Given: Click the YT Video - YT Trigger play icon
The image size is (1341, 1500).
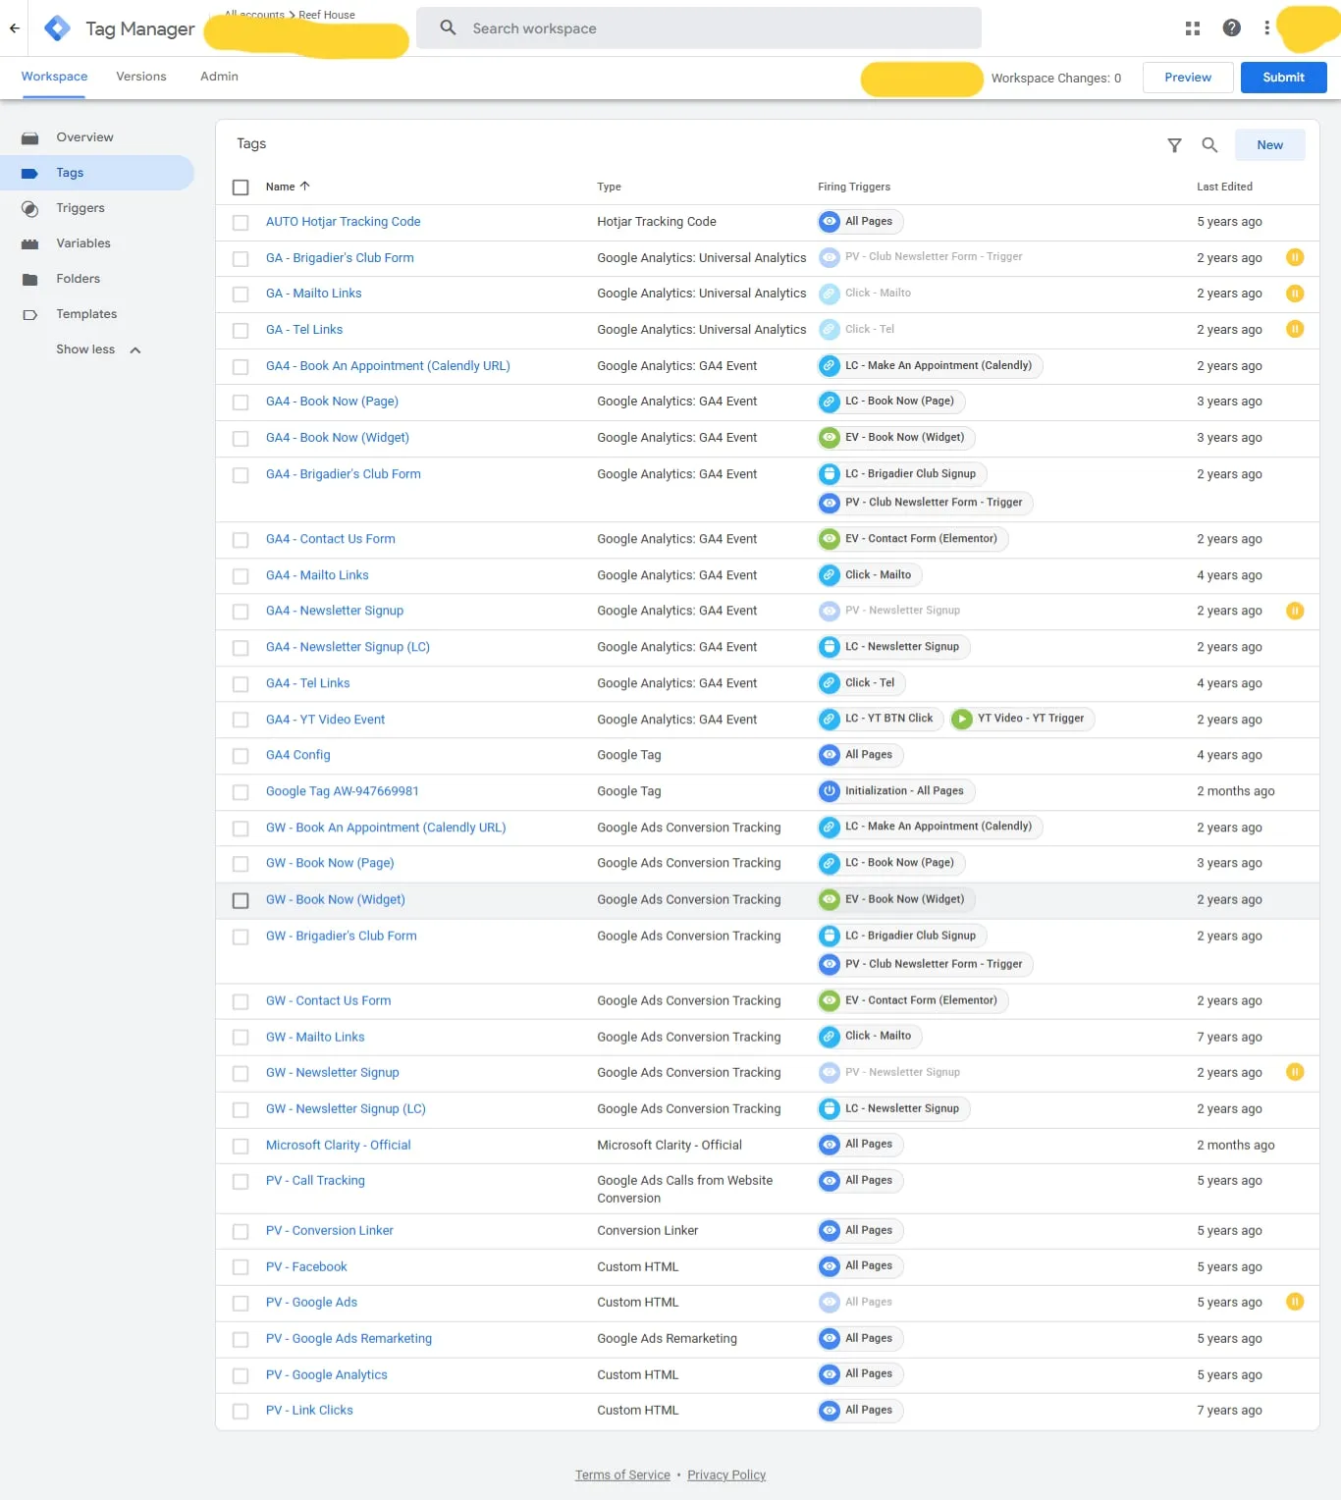Looking at the screenshot, I should pyautogui.click(x=962, y=719).
